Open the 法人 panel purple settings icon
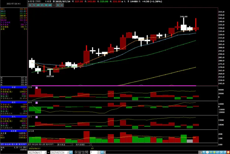230x154 pixels. tap(37, 117)
